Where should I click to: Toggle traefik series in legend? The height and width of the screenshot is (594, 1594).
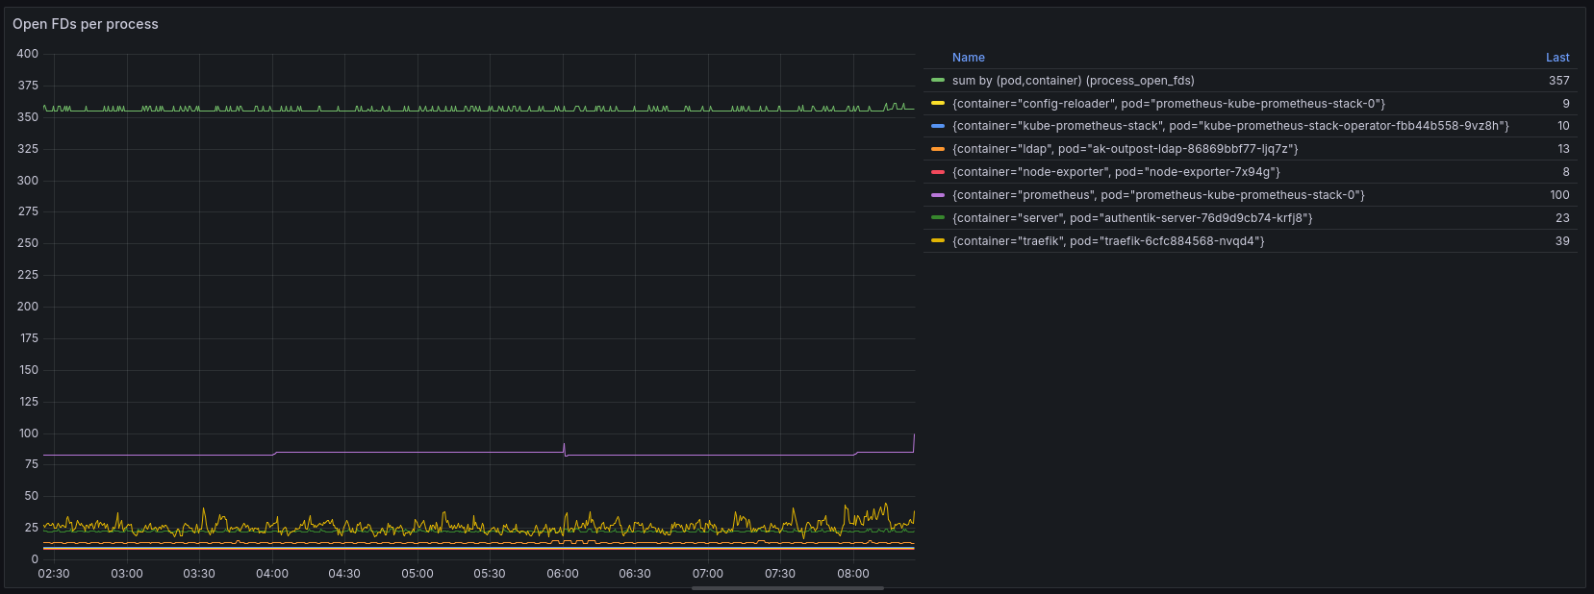click(1108, 241)
